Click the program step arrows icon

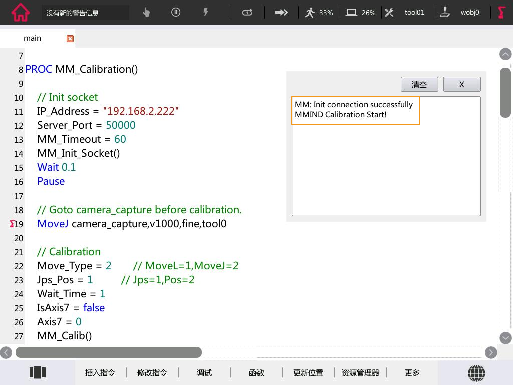281,12
